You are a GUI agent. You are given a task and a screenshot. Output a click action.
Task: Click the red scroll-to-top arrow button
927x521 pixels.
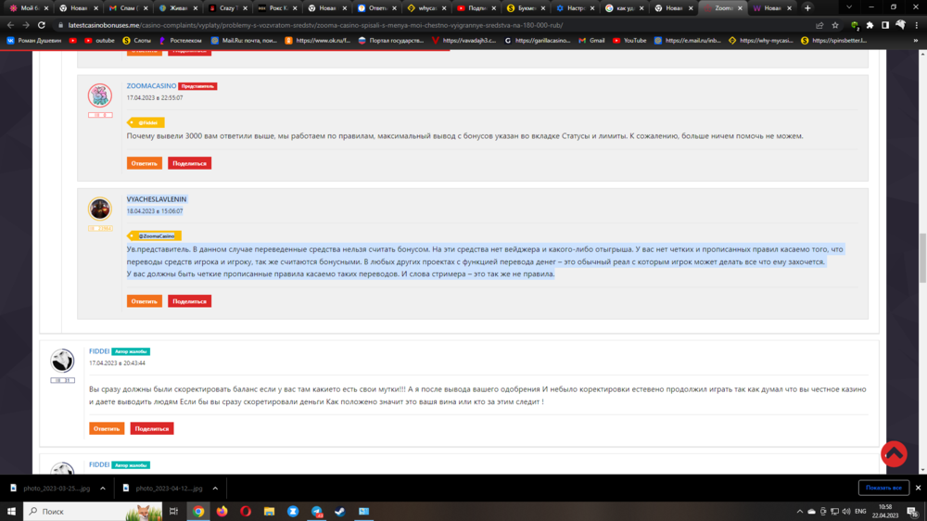(894, 453)
